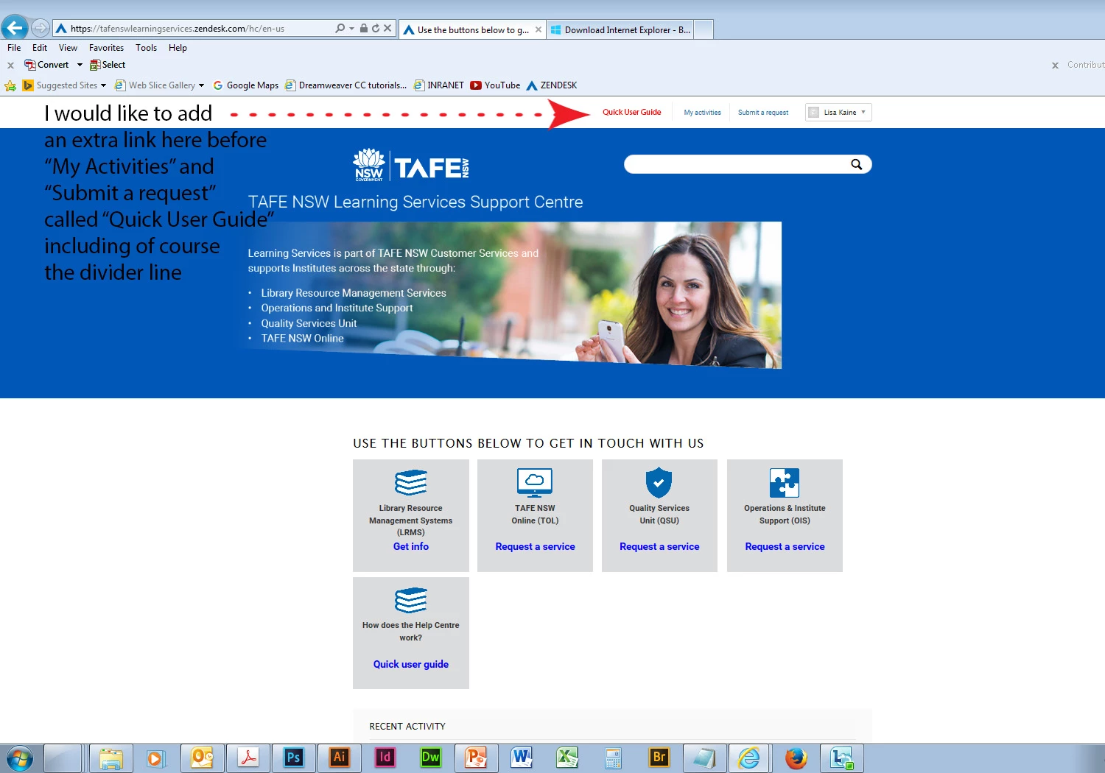
Task: Open the ZENDESK bookmark
Action: coord(551,85)
